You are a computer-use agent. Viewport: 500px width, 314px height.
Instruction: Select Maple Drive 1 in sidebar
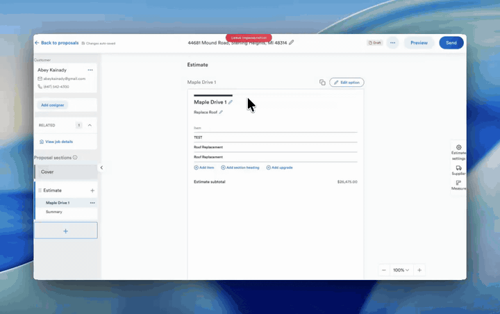58,203
